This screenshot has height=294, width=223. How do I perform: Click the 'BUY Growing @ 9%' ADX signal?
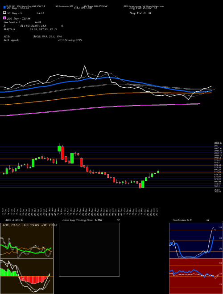[70, 40]
